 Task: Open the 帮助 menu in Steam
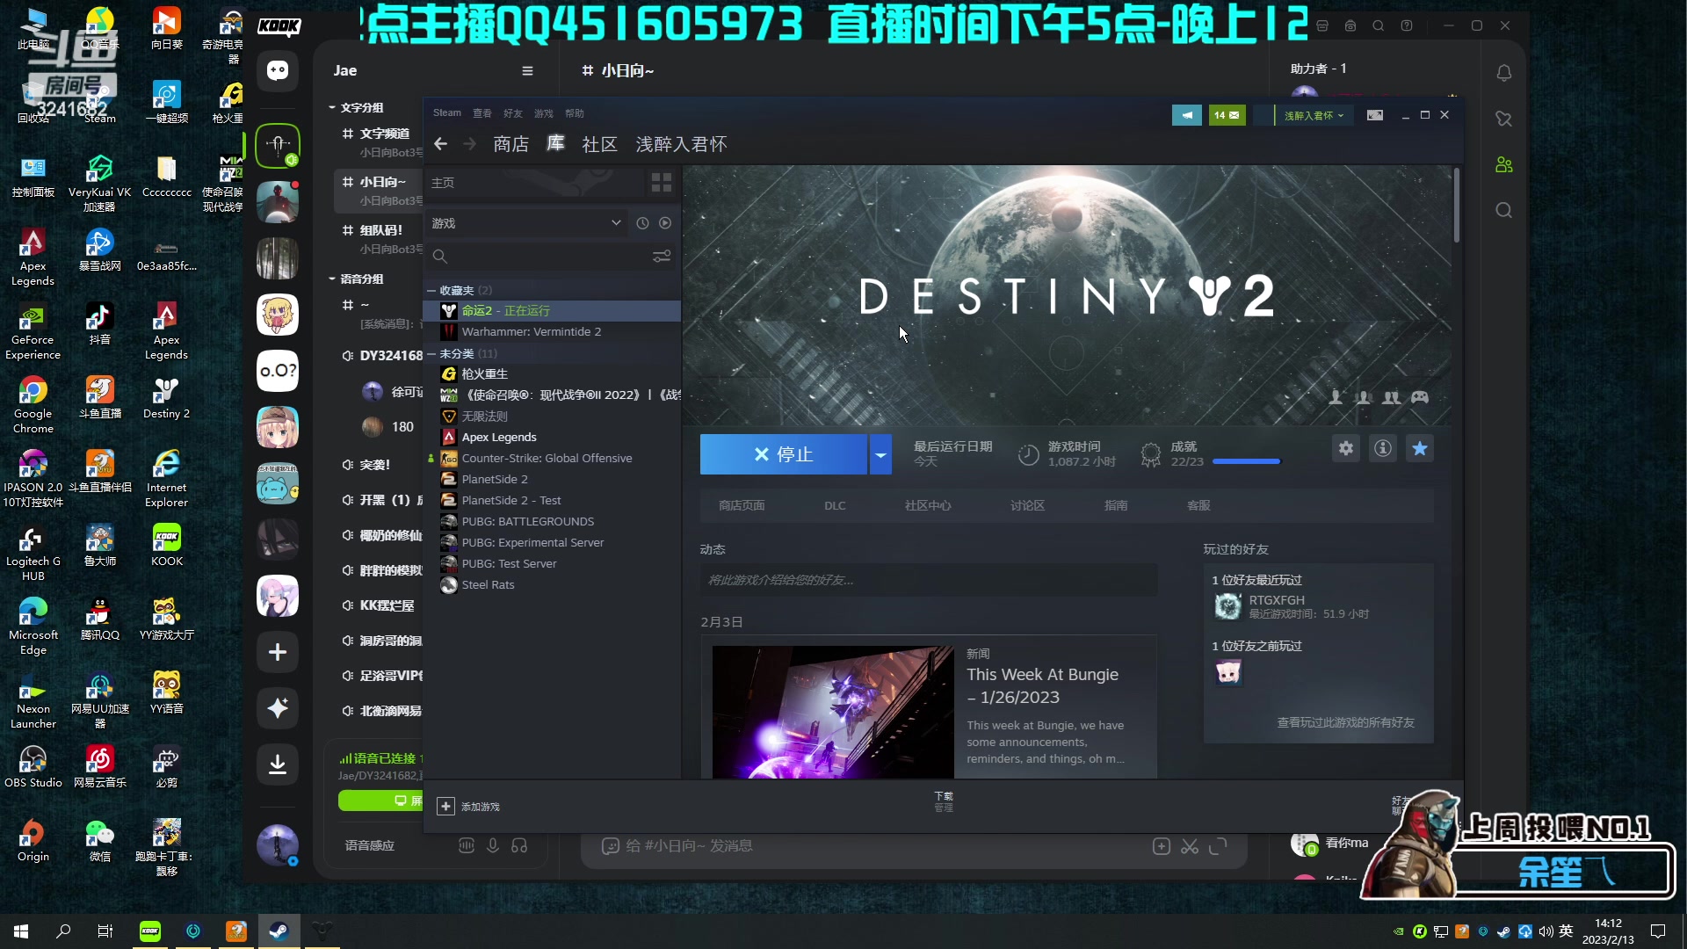coord(575,112)
